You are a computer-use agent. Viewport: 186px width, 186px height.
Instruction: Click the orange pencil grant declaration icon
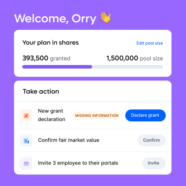(26, 116)
